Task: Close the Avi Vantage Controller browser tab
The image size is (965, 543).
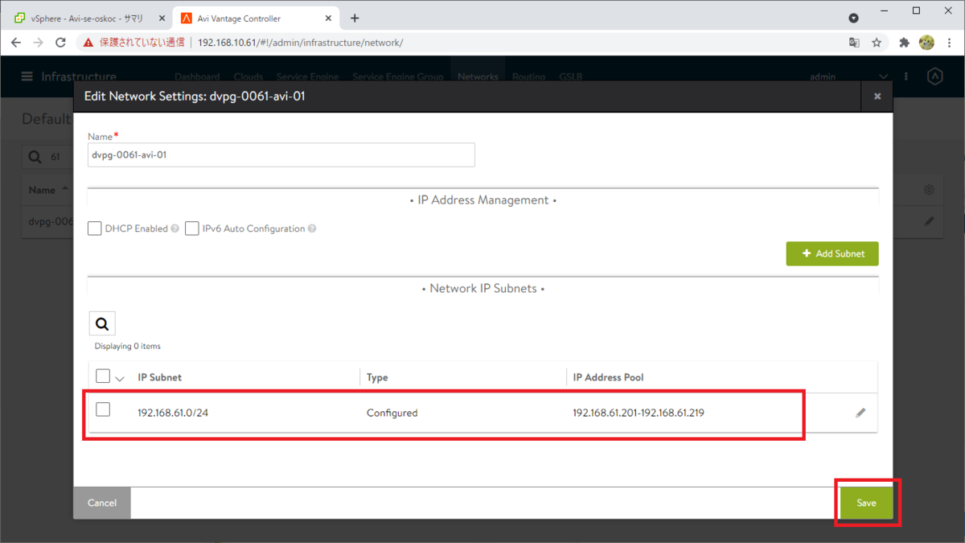Action: [x=328, y=18]
